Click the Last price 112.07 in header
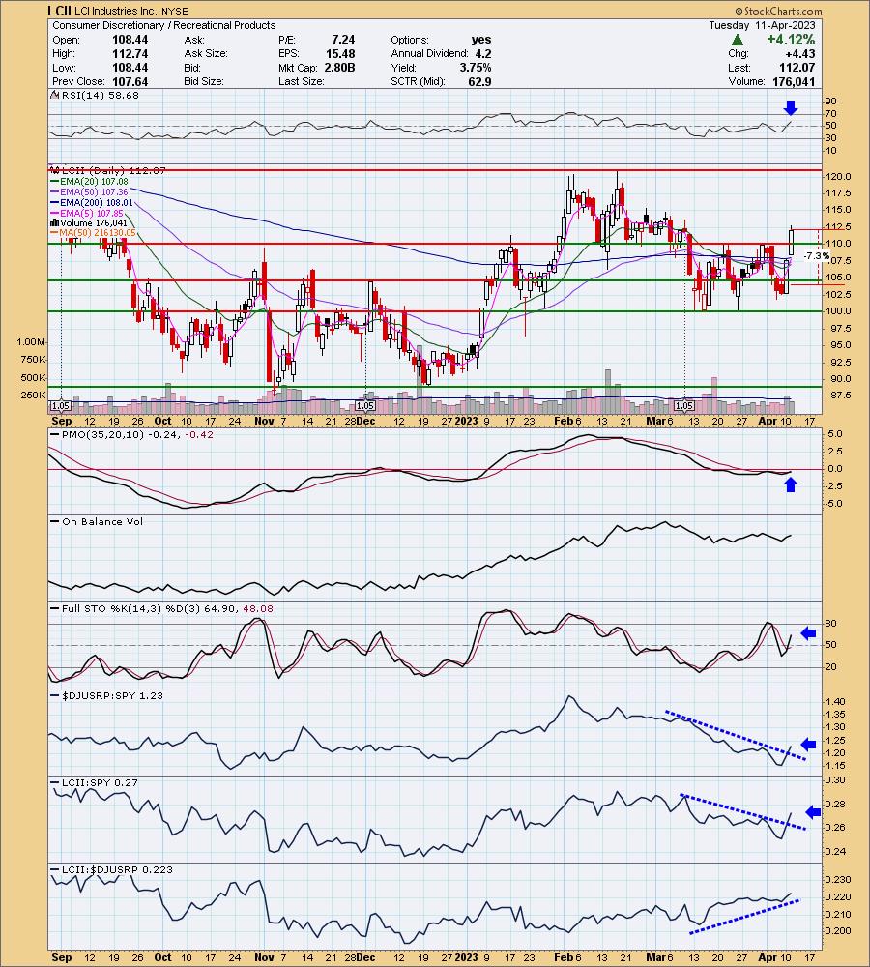This screenshot has height=967, width=870. 797,68
